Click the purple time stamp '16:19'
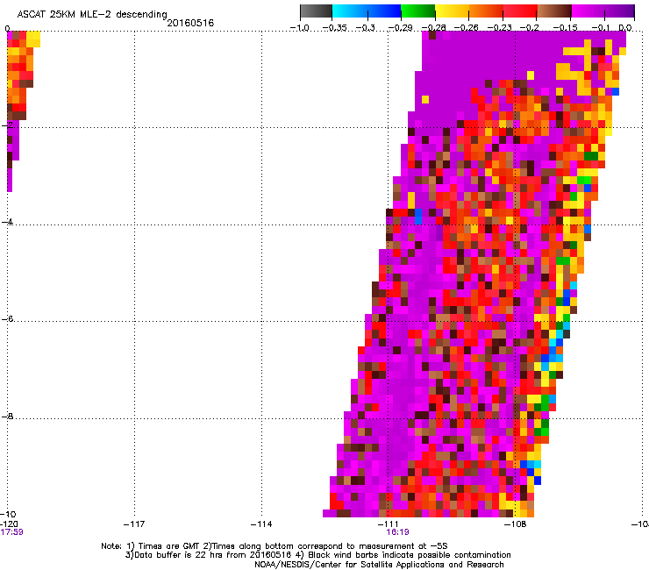649x570 pixels. click(x=397, y=532)
